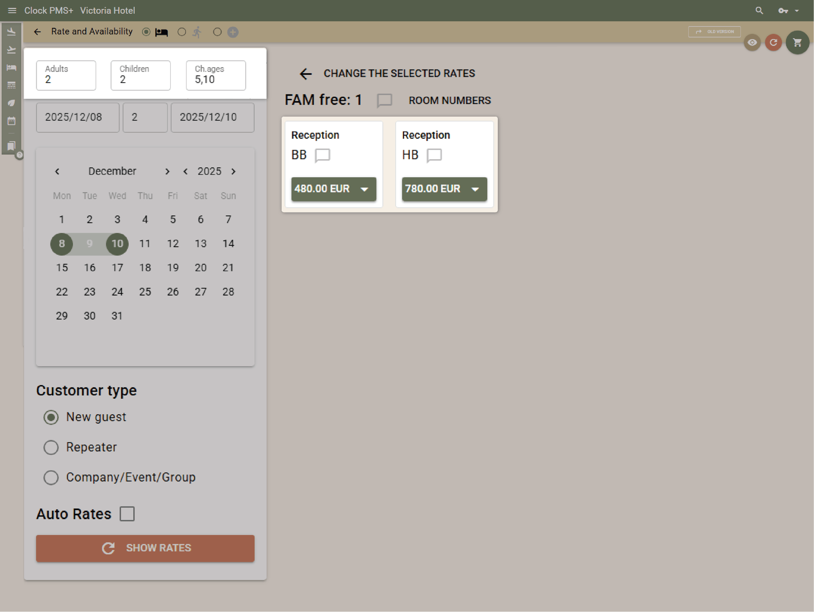Open search with the magnifier icon

click(759, 10)
